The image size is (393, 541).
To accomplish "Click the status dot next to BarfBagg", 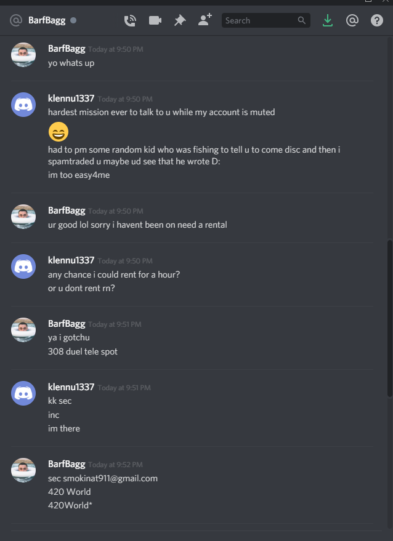I will (x=73, y=20).
